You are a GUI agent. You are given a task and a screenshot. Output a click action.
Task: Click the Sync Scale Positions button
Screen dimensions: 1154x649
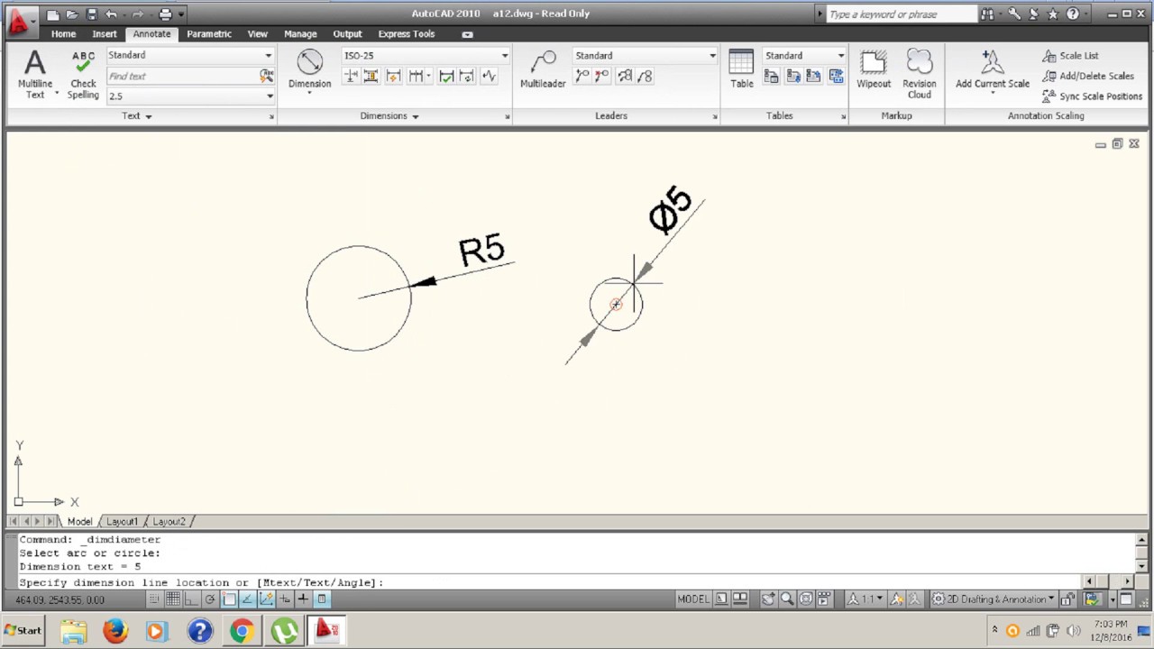point(1093,96)
